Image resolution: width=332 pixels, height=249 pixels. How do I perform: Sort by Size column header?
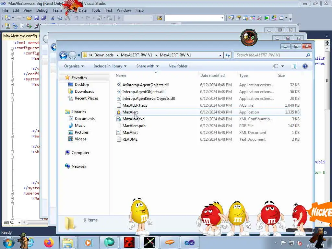click(281, 75)
